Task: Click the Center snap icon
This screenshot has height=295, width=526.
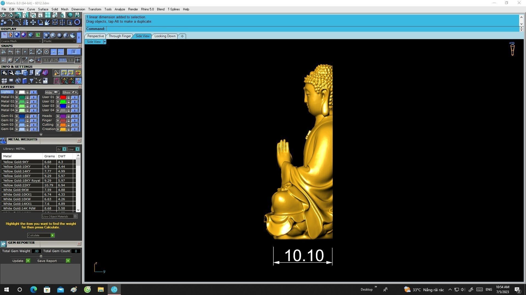Action: point(46,52)
